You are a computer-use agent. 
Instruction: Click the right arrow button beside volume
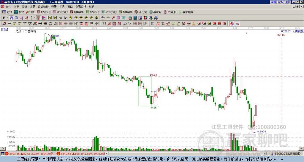point(301,148)
